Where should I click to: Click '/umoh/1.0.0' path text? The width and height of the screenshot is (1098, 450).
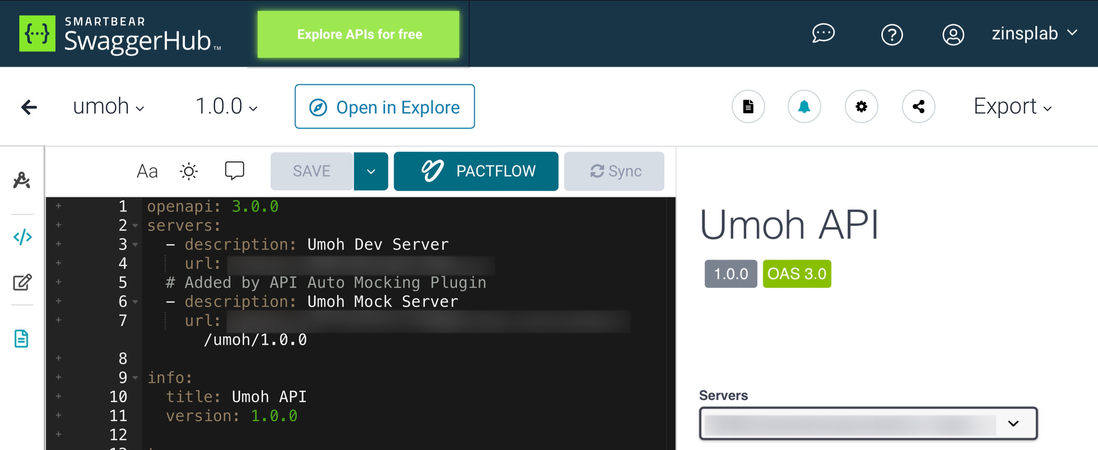255,340
